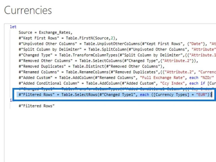
Task: Click the "Full Exchange Rate" string literal
Action: coord(162,78)
